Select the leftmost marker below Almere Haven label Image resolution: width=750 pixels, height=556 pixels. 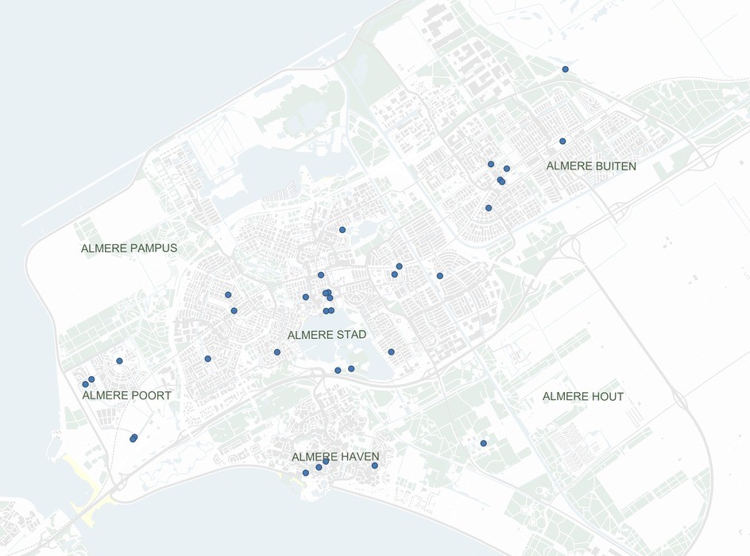point(306,473)
